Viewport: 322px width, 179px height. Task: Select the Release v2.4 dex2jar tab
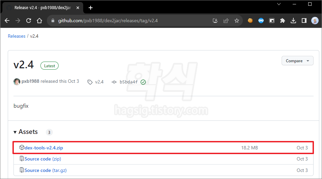pyautogui.click(x=42, y=8)
